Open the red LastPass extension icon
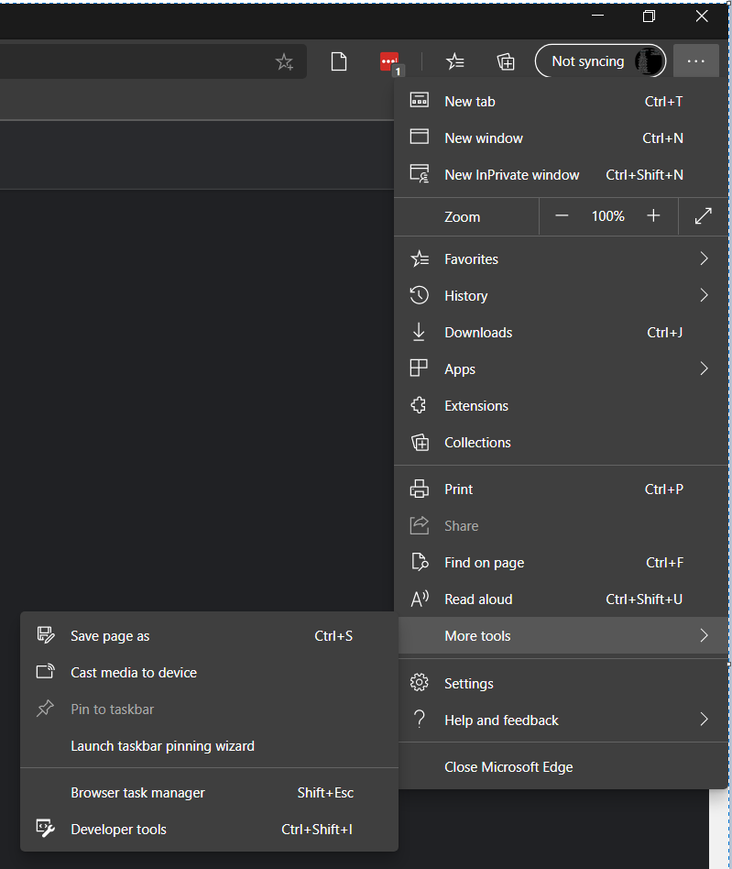 click(391, 62)
